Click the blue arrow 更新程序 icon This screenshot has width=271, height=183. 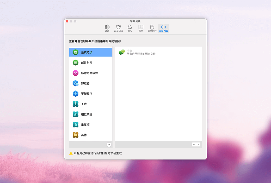(x=76, y=94)
